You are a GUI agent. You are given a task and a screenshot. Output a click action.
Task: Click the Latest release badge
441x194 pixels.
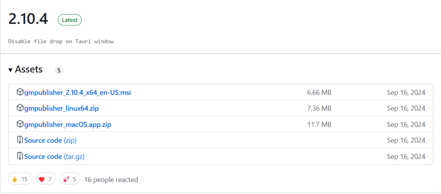click(70, 20)
